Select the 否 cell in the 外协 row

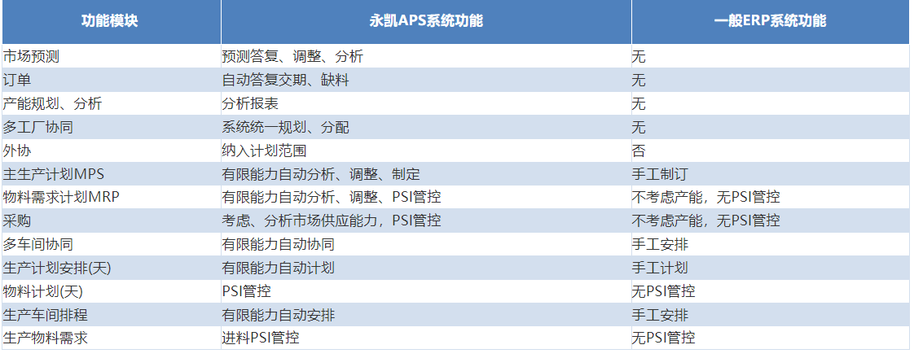[770, 151]
